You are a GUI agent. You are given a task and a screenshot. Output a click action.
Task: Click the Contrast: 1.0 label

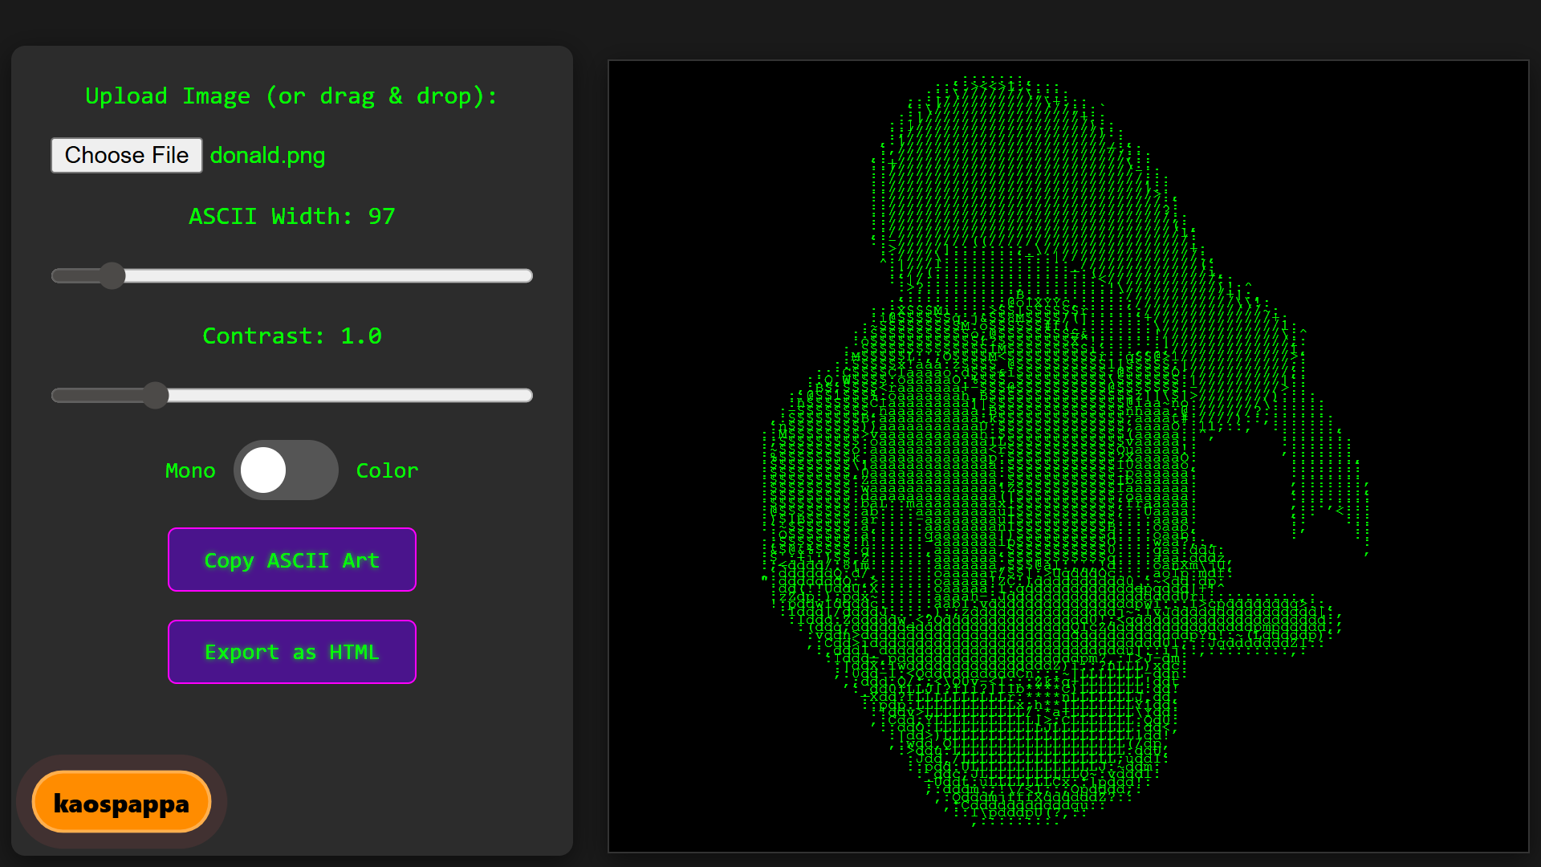291,336
